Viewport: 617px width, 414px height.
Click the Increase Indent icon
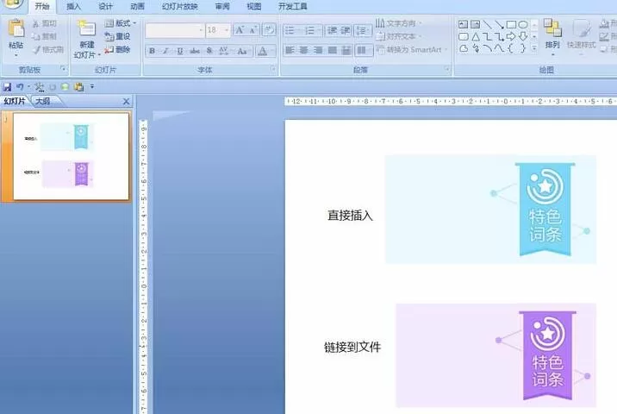[x=345, y=30]
